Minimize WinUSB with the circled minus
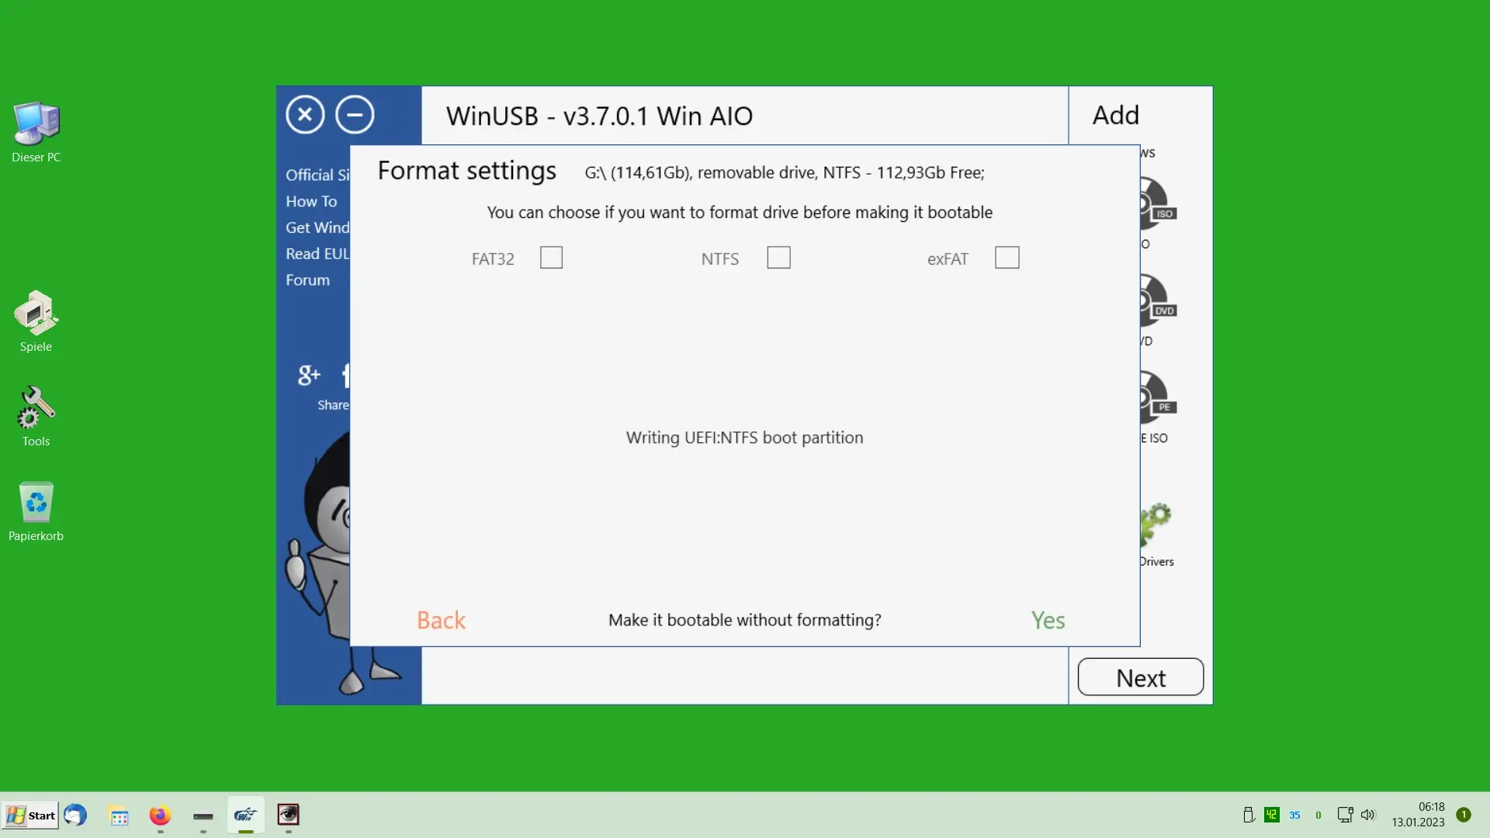 click(355, 115)
